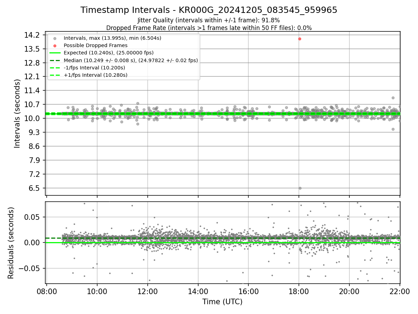Click the "Residuals (seconds)" y-axis label
Image resolution: width=418 pixels, height=314 pixels.
click(x=11, y=243)
